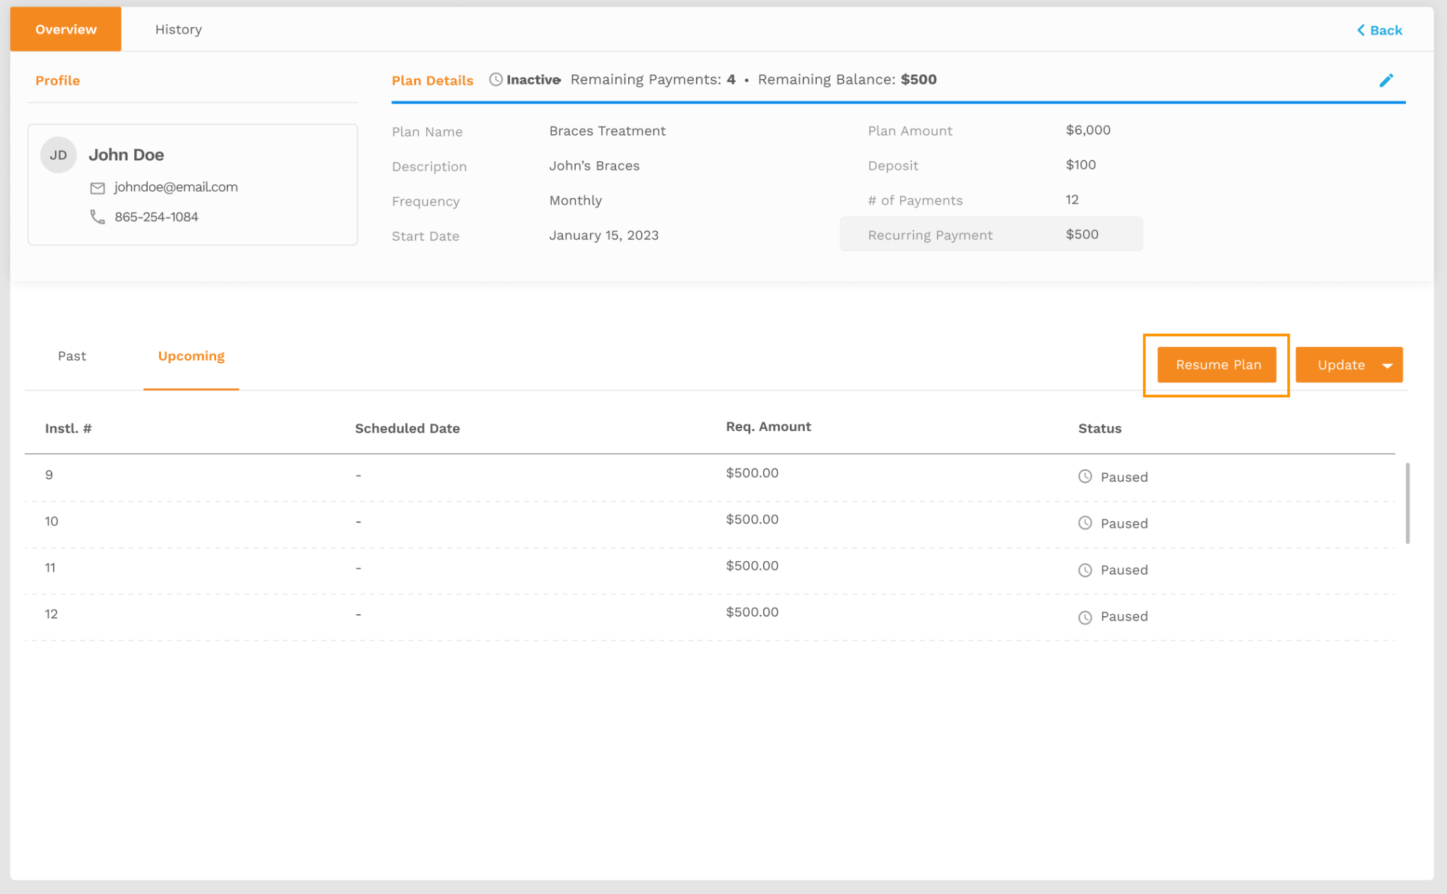1447x894 pixels.
Task: Select the Past payments tab
Action: (x=72, y=356)
